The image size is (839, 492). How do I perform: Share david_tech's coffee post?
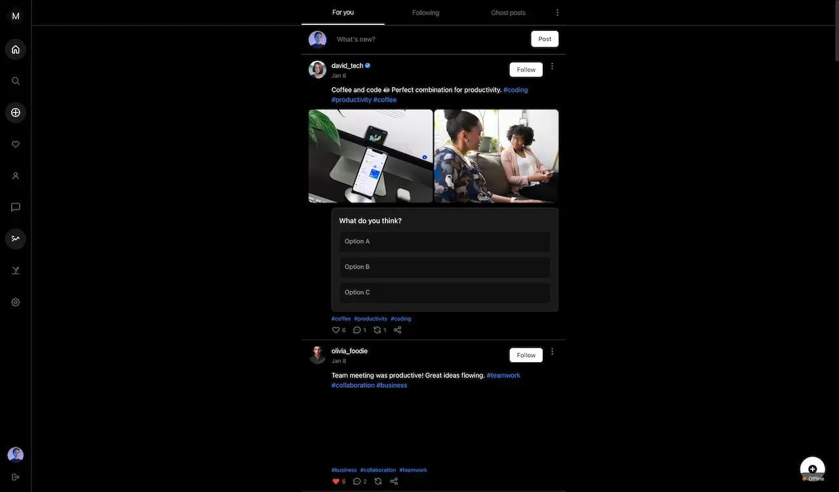(x=397, y=330)
